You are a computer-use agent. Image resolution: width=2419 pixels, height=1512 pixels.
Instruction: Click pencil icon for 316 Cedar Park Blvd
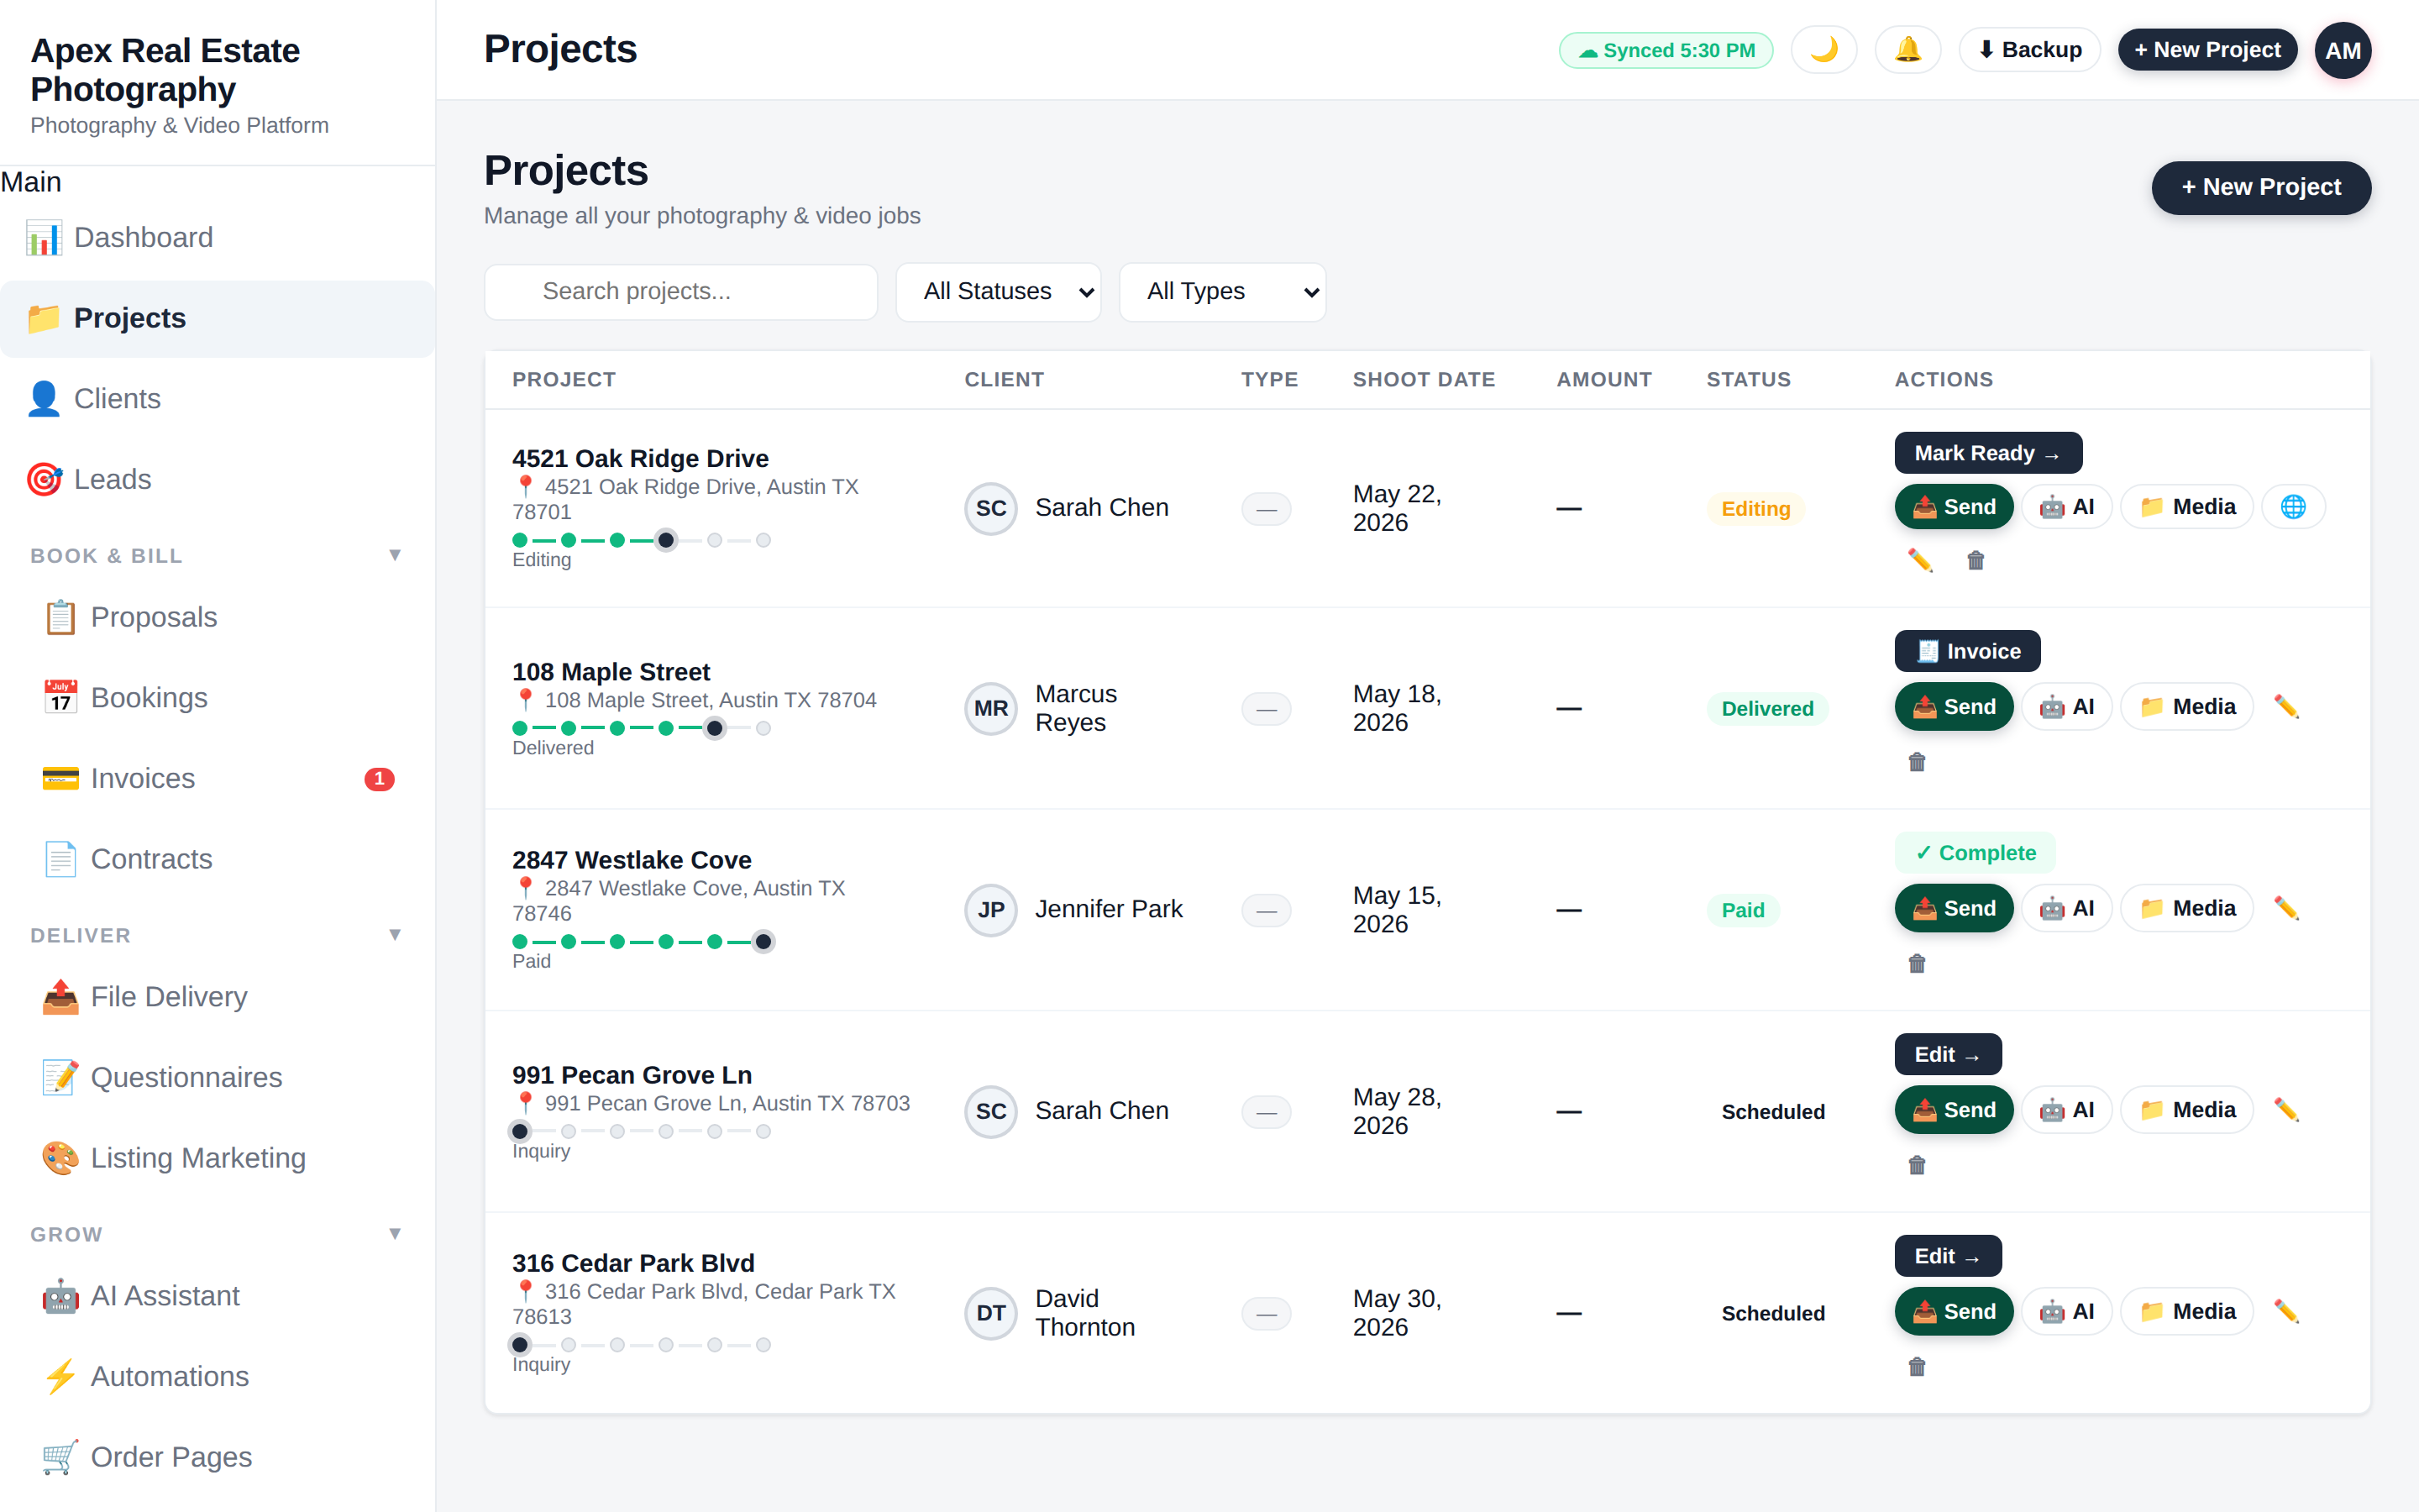(x=2286, y=1311)
